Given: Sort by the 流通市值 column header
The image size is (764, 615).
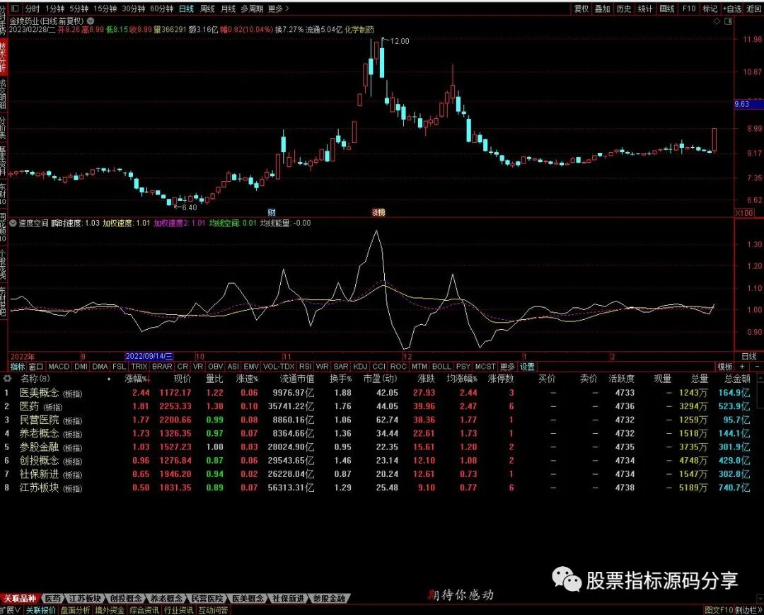Looking at the screenshot, I should pyautogui.click(x=296, y=379).
